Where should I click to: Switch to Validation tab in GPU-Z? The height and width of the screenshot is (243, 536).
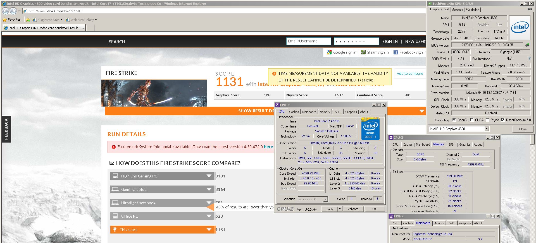pos(473,10)
